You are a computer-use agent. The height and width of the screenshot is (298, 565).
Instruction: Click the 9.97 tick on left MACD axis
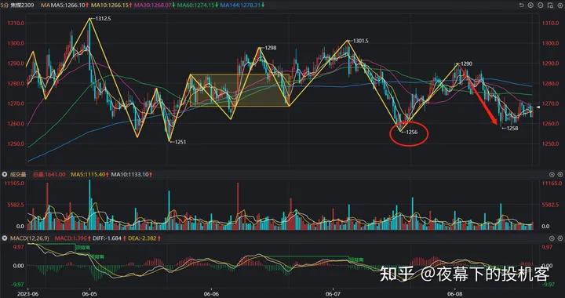[18, 247]
